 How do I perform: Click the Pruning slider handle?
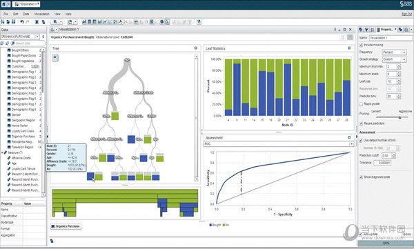click(400, 117)
